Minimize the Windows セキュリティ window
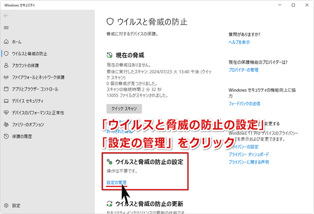 click(280, 5)
